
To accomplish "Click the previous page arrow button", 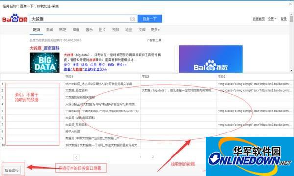I will click(x=76, y=157).
